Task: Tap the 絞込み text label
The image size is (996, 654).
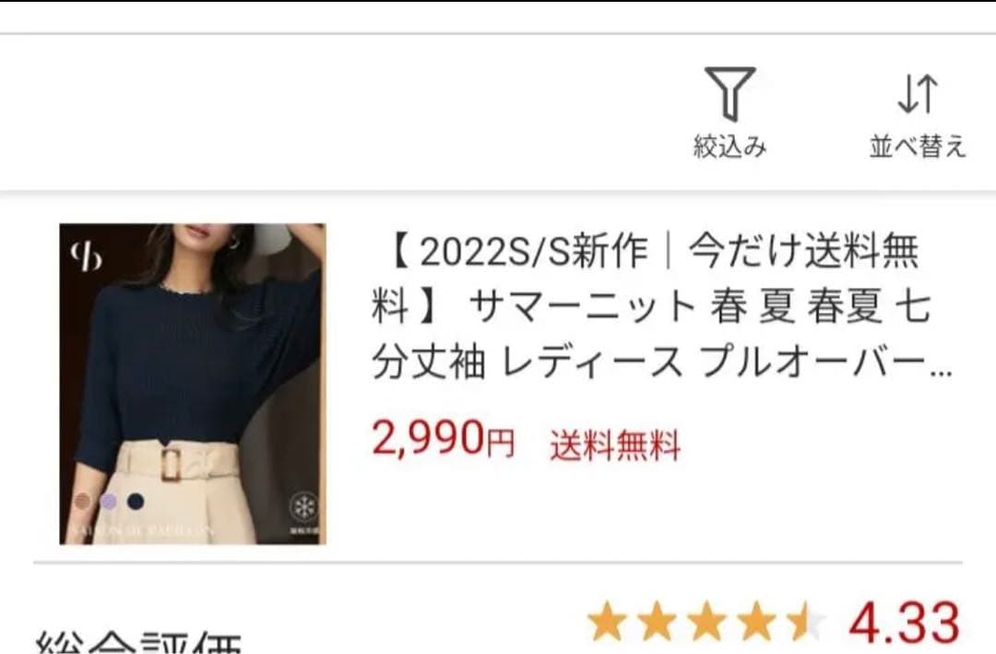Action: (x=729, y=147)
